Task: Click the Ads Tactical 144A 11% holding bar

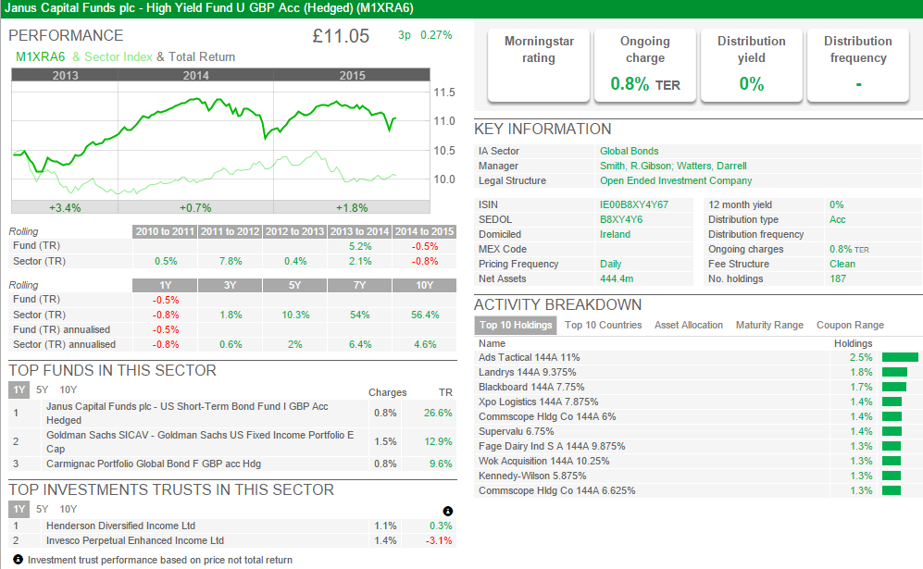Action: point(900,357)
